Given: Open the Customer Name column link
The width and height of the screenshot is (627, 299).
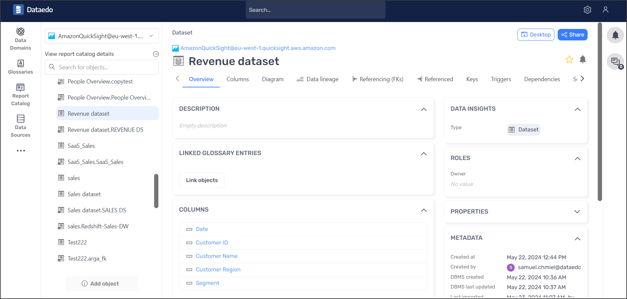Looking at the screenshot, I should 217,256.
